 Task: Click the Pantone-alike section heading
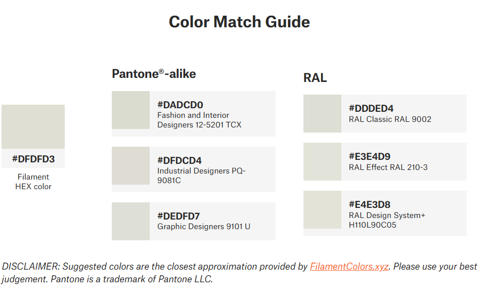[x=154, y=74]
